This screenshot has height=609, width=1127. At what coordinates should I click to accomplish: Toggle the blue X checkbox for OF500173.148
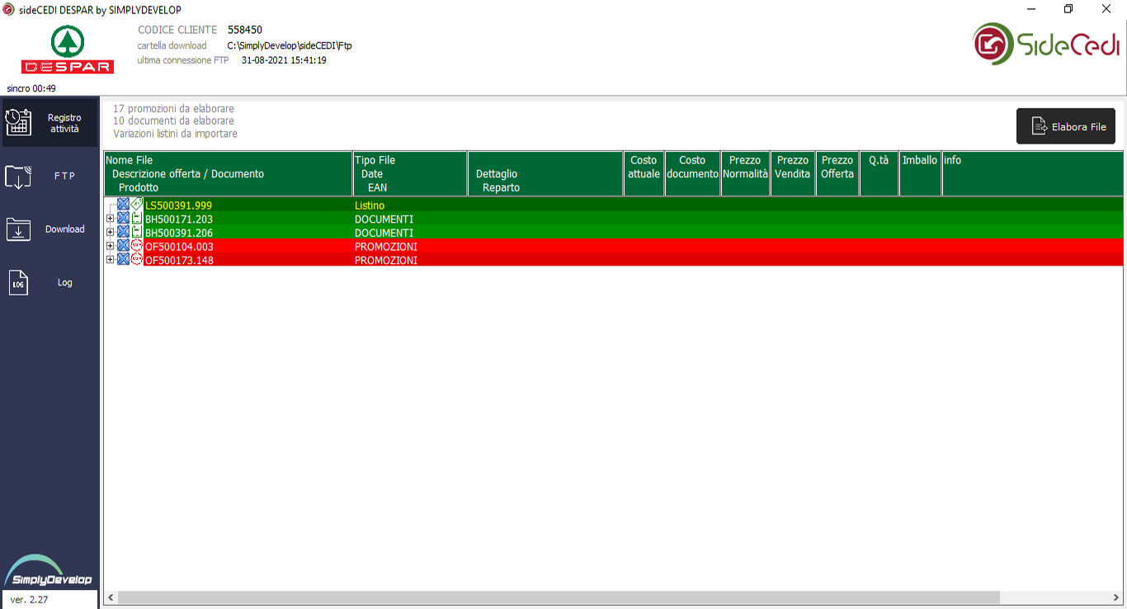[123, 259]
